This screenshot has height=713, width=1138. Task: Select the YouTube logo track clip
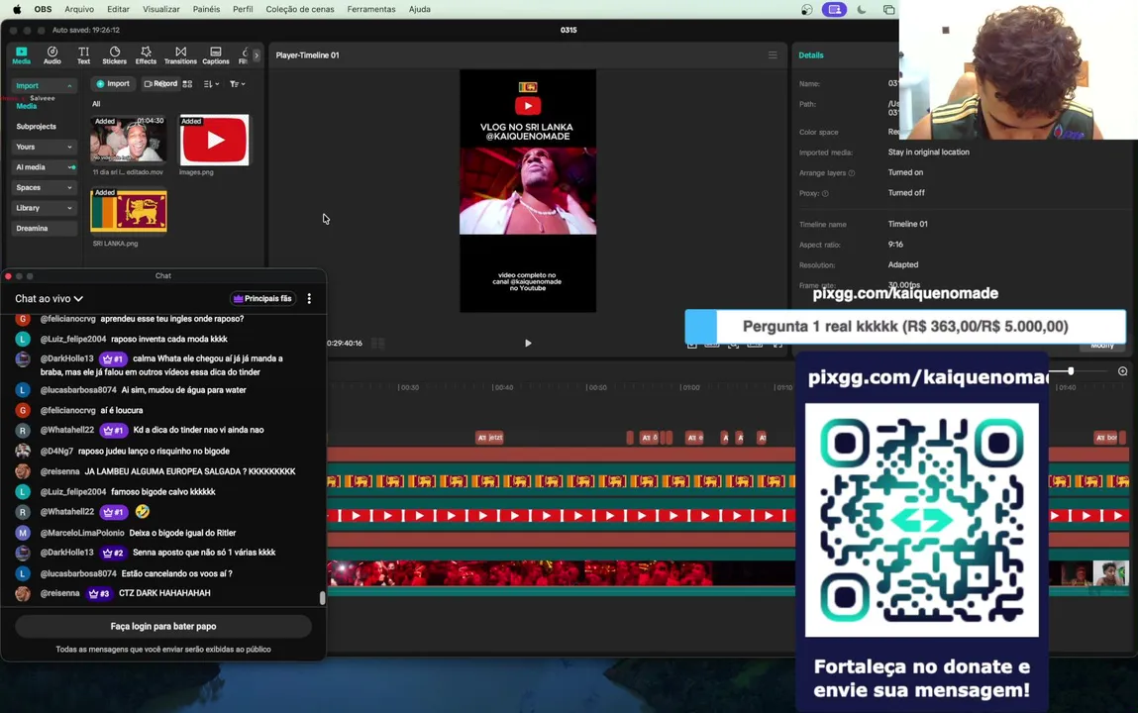561,516
